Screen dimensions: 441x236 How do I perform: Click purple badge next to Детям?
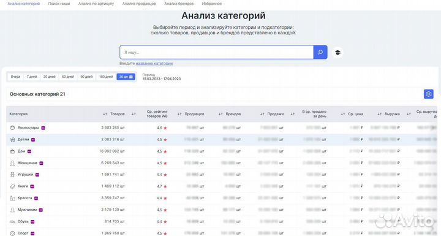tap(33, 140)
